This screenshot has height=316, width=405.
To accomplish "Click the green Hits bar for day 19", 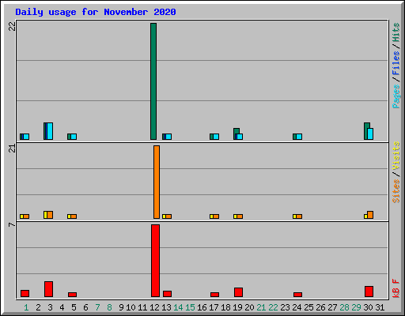I will point(237,131).
